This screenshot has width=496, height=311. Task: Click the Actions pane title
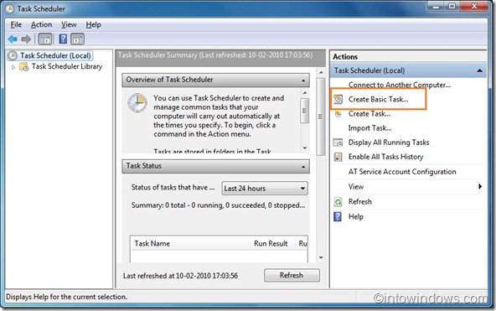[345, 57]
